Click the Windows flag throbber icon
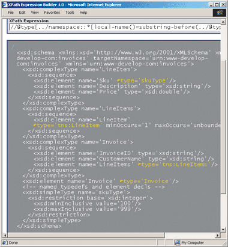 220,13
